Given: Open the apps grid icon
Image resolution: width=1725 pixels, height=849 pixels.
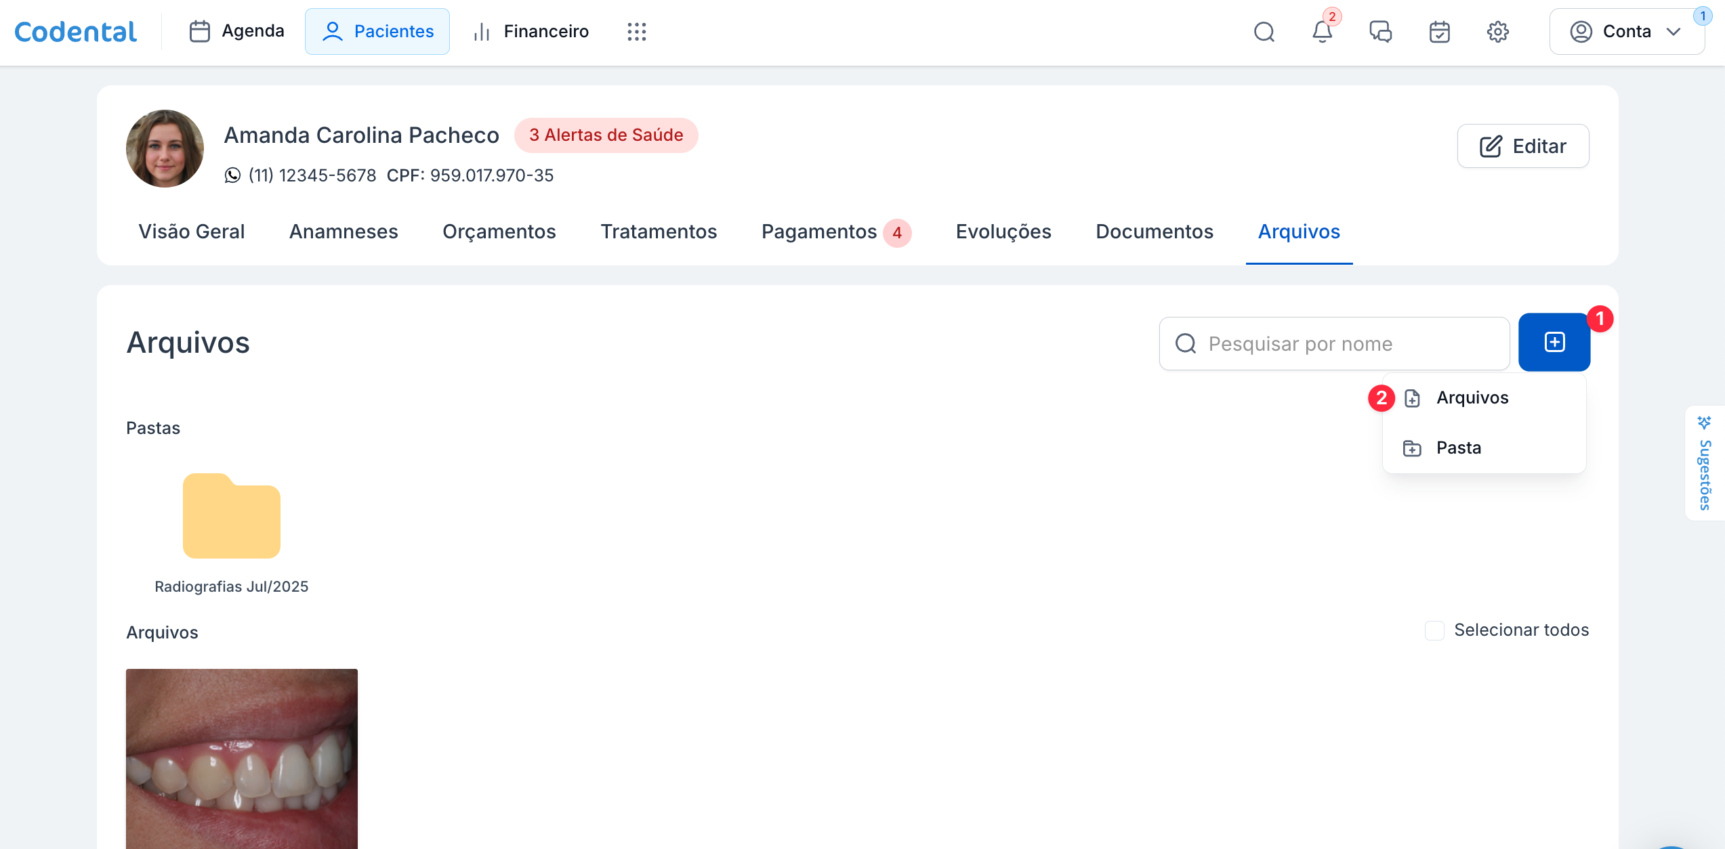Looking at the screenshot, I should 636,32.
